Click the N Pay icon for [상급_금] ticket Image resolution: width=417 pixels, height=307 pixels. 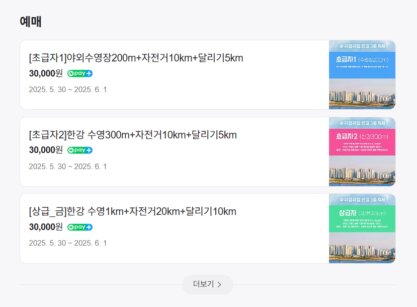[x=79, y=226]
